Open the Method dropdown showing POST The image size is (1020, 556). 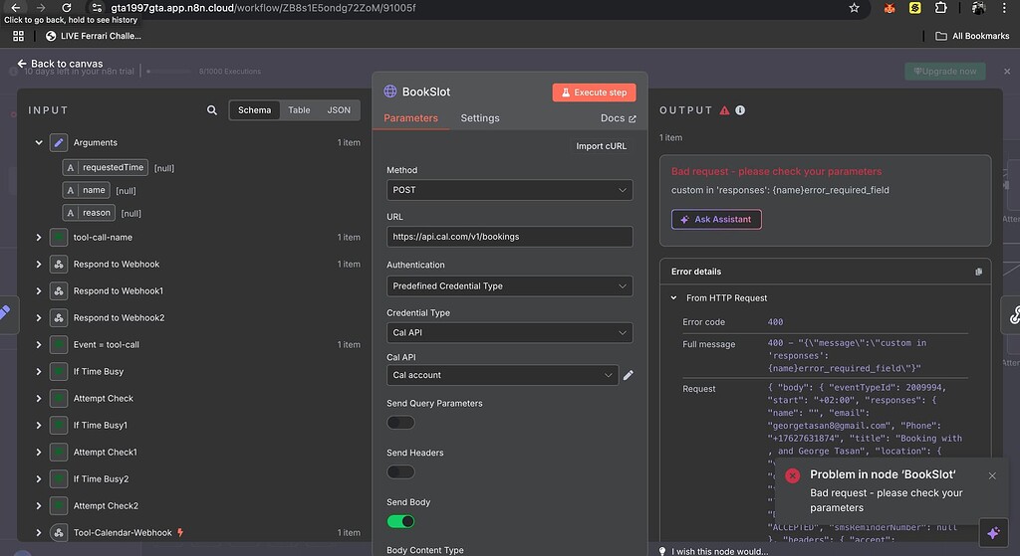[x=509, y=190]
